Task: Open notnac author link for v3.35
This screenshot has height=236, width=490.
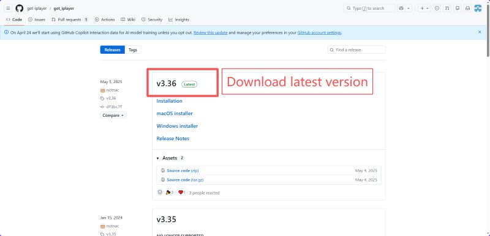Action: pos(113,226)
